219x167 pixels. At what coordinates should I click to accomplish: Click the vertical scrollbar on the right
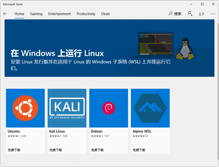(217, 91)
